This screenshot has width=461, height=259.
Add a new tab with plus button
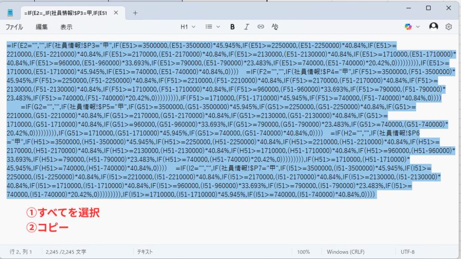pyautogui.click(x=135, y=13)
